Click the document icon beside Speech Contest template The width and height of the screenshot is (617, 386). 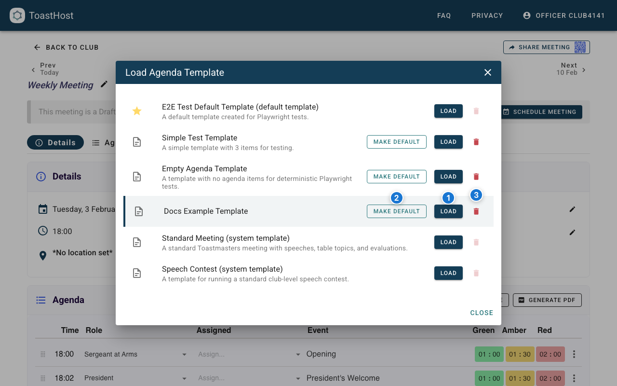point(137,273)
